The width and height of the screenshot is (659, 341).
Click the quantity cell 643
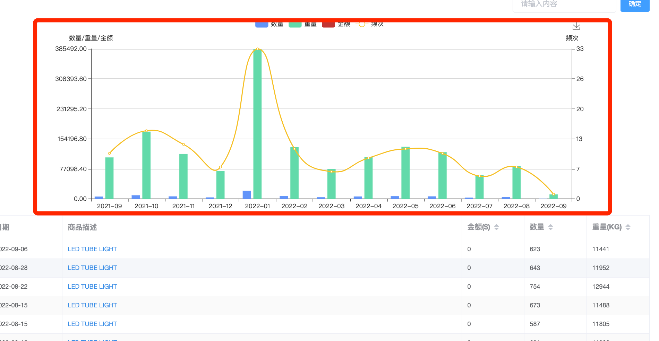(534, 268)
